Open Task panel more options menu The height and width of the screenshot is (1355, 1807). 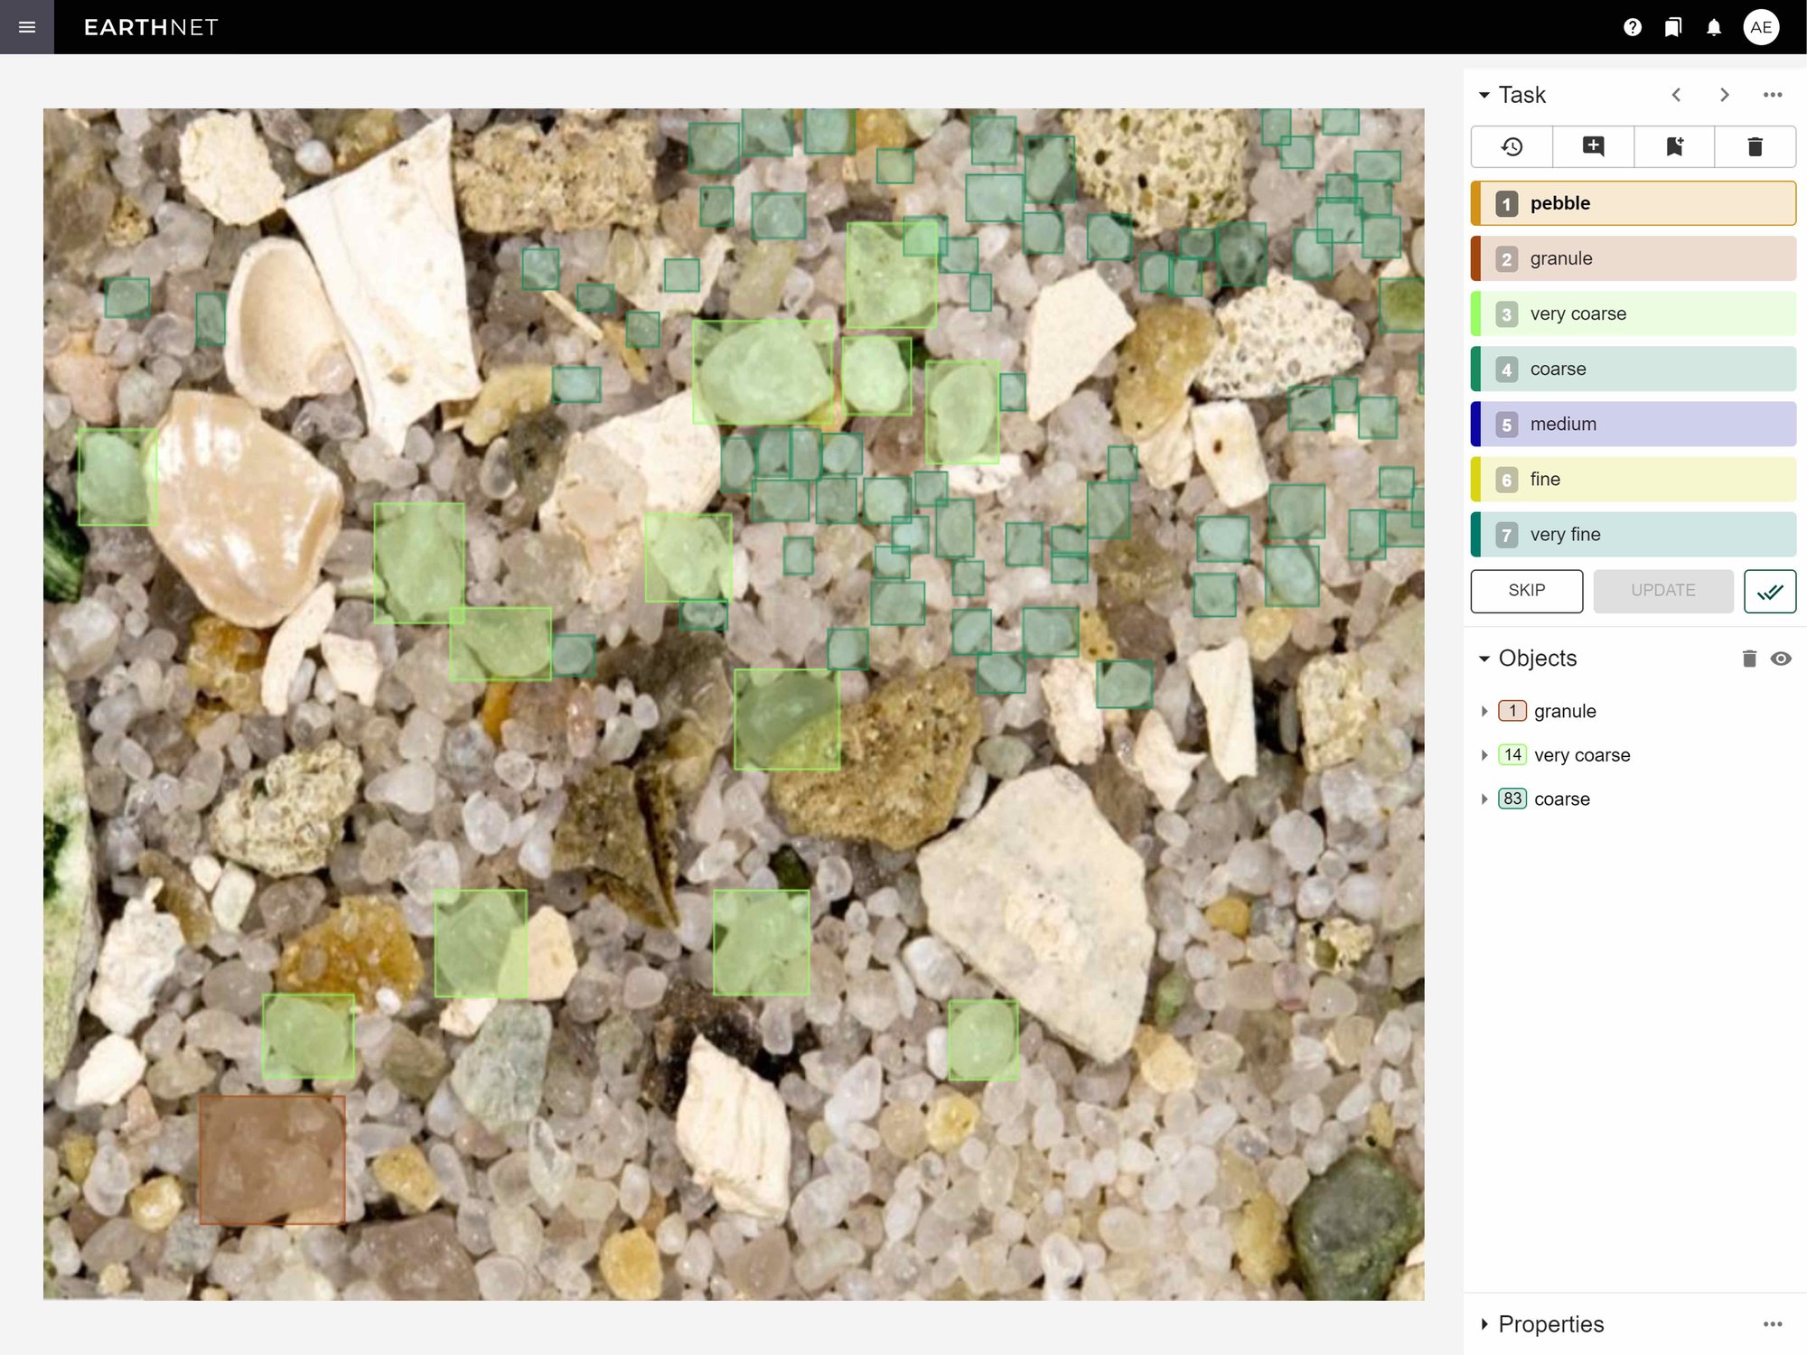coord(1772,95)
